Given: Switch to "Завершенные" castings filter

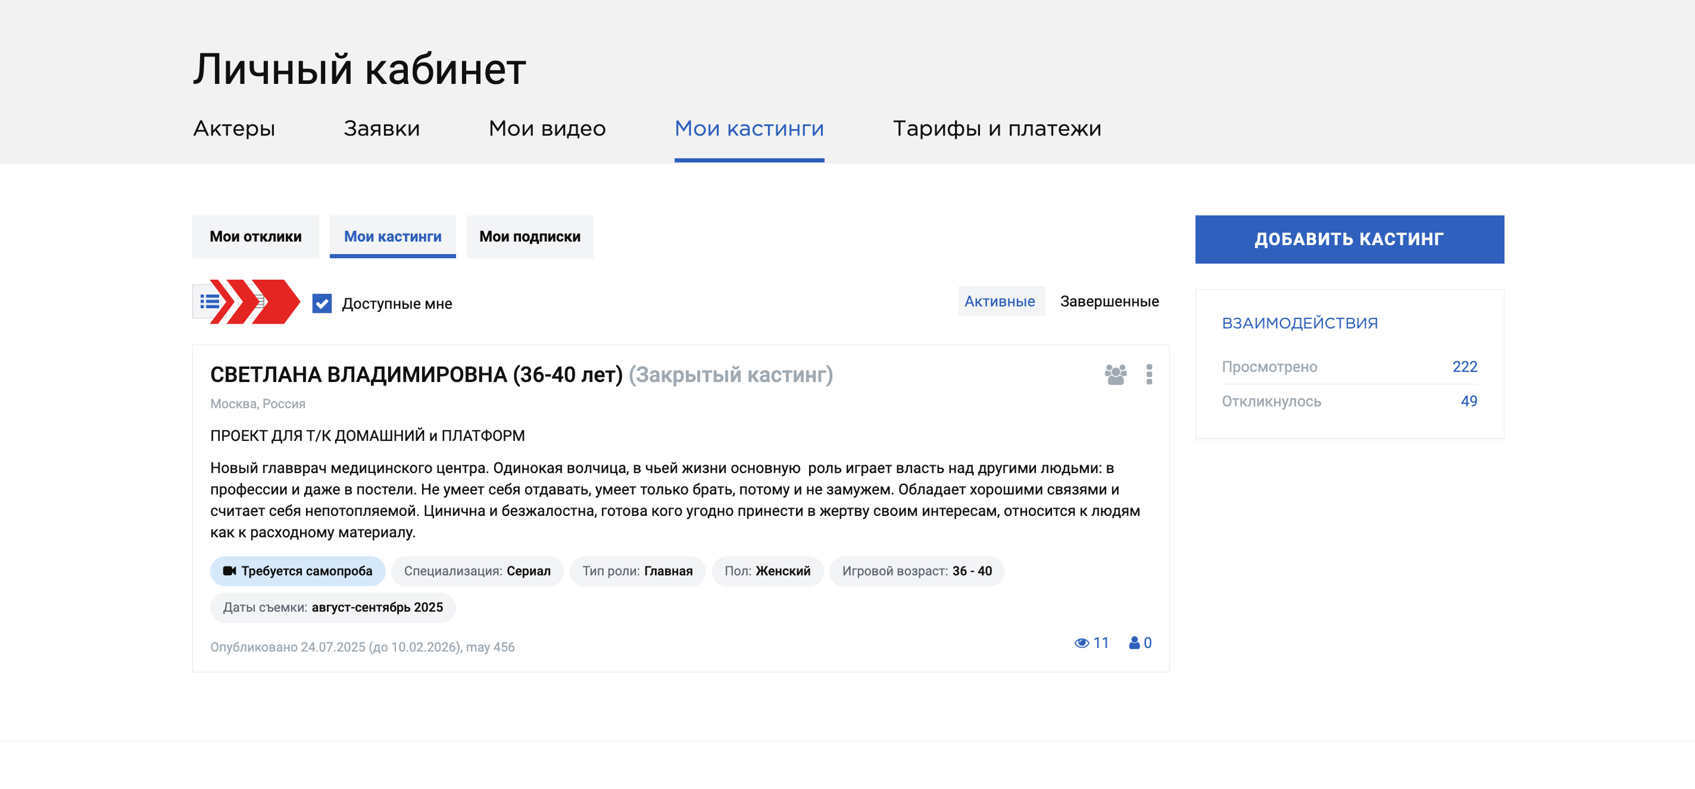Looking at the screenshot, I should (1109, 301).
